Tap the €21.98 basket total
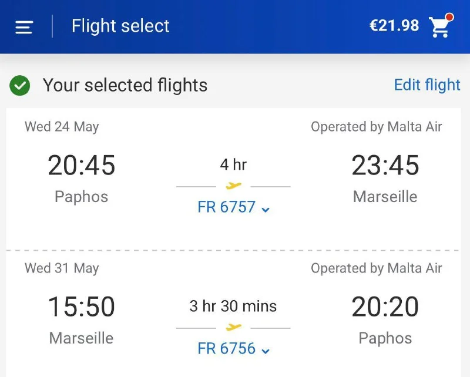The width and height of the screenshot is (470, 377). click(x=394, y=26)
